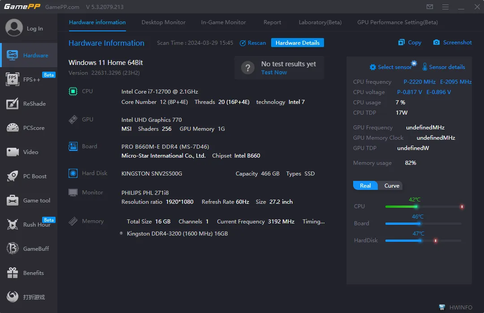This screenshot has width=484, height=313.
Task: Click the Board motherboard icon
Action: click(73, 146)
